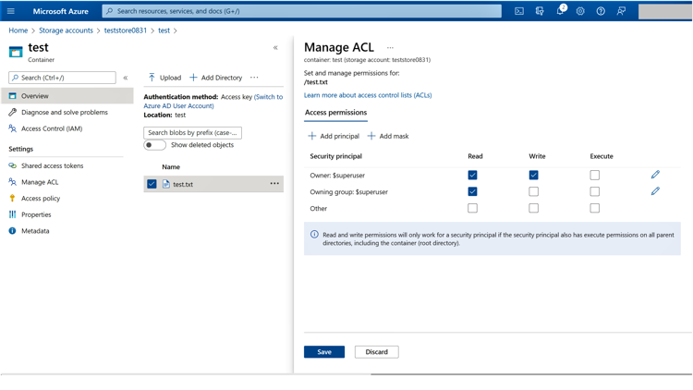Open the notifications bell icon
The image size is (693, 390).
click(560, 11)
